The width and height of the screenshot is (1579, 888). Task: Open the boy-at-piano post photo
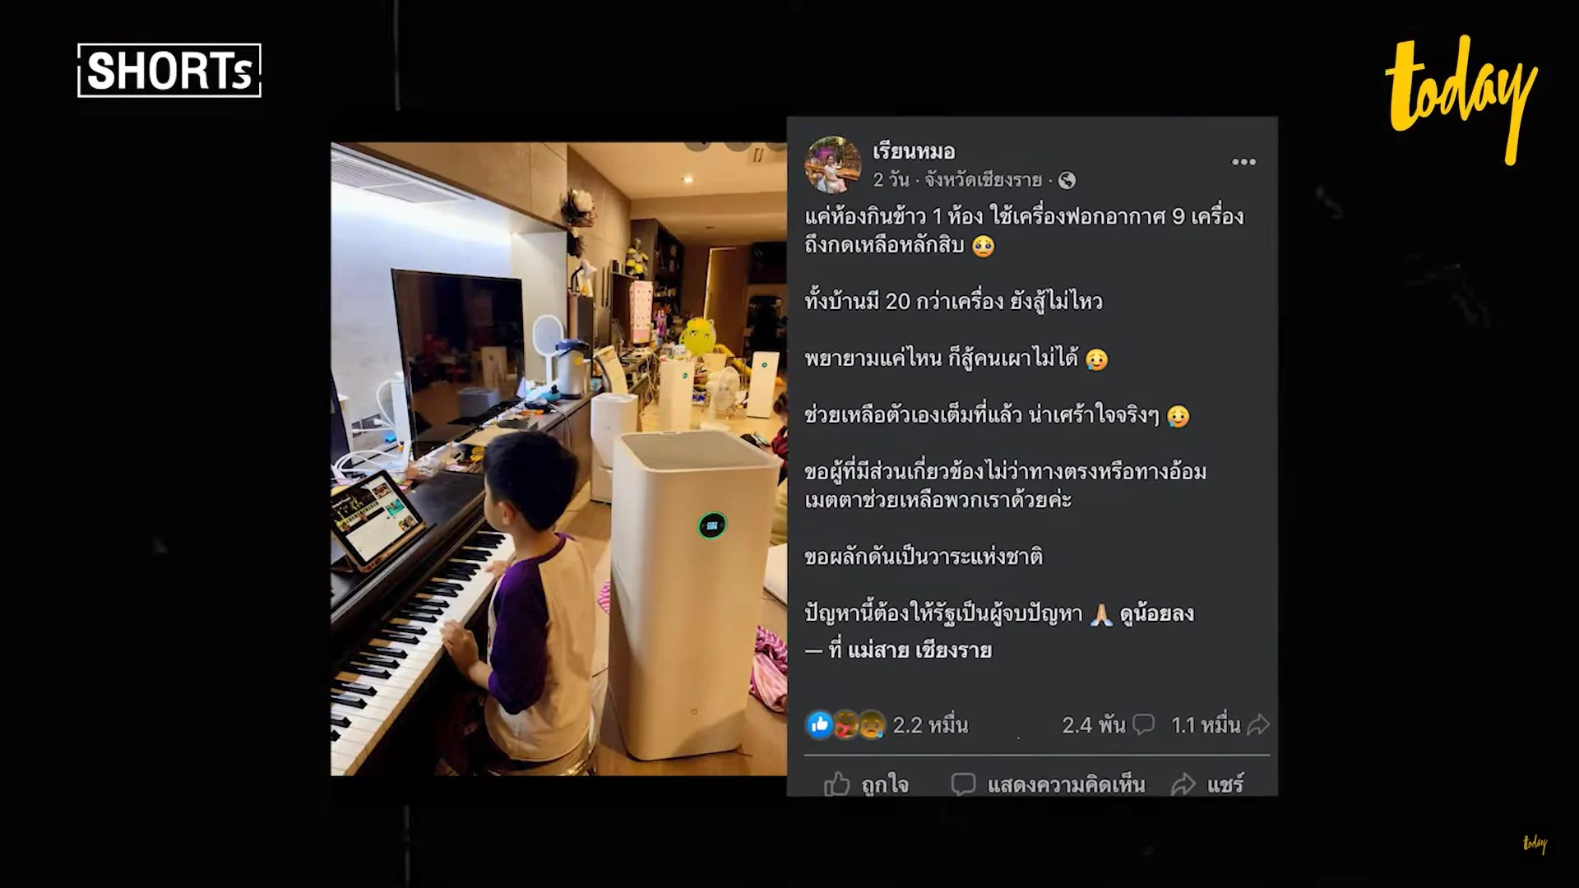[558, 459]
